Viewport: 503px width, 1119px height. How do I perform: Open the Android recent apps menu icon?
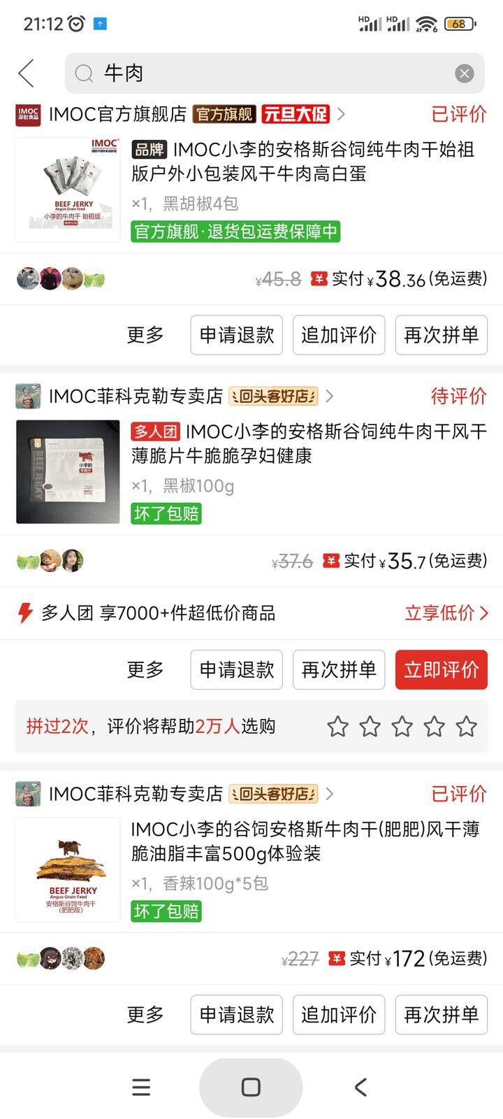point(141,1087)
